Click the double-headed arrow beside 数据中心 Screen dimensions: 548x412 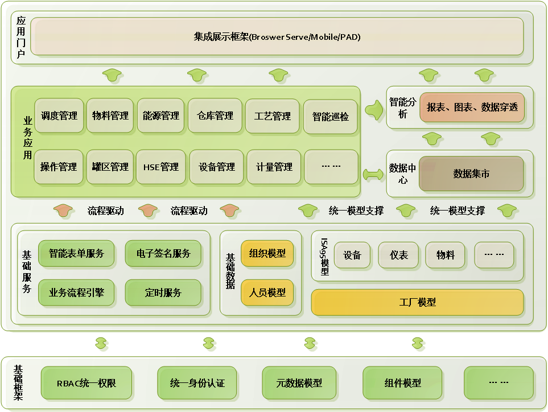click(373, 174)
